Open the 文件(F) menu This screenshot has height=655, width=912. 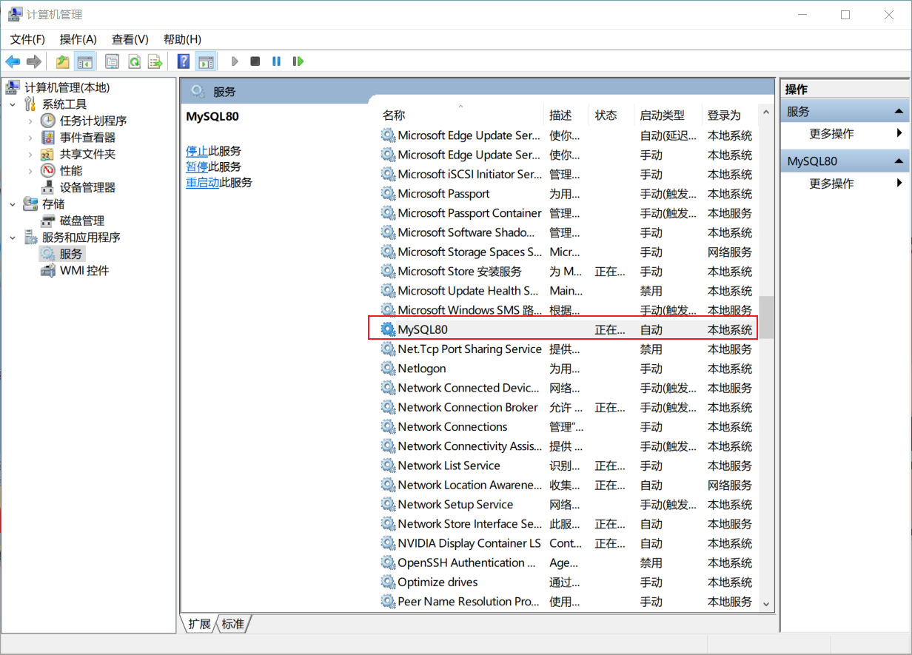pyautogui.click(x=27, y=39)
